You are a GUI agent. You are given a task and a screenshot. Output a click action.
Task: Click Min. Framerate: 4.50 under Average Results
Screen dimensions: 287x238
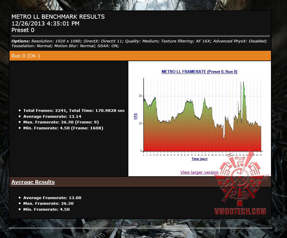click(46, 209)
